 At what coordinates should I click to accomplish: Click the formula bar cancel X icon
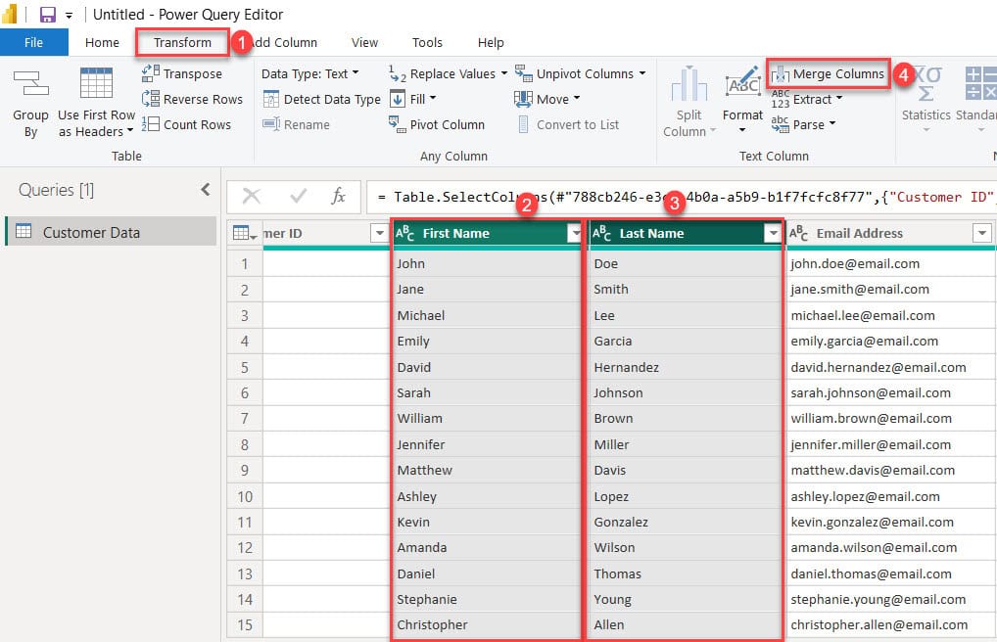click(252, 197)
